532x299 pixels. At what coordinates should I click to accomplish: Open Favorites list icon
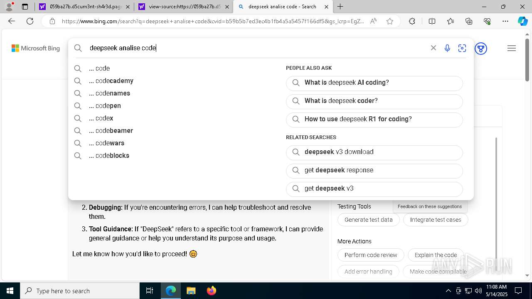click(x=451, y=21)
